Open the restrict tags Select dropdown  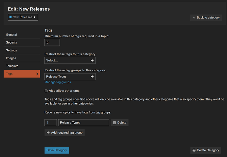pos(70,60)
